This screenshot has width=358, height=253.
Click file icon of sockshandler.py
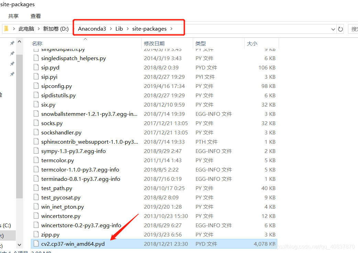point(36,132)
